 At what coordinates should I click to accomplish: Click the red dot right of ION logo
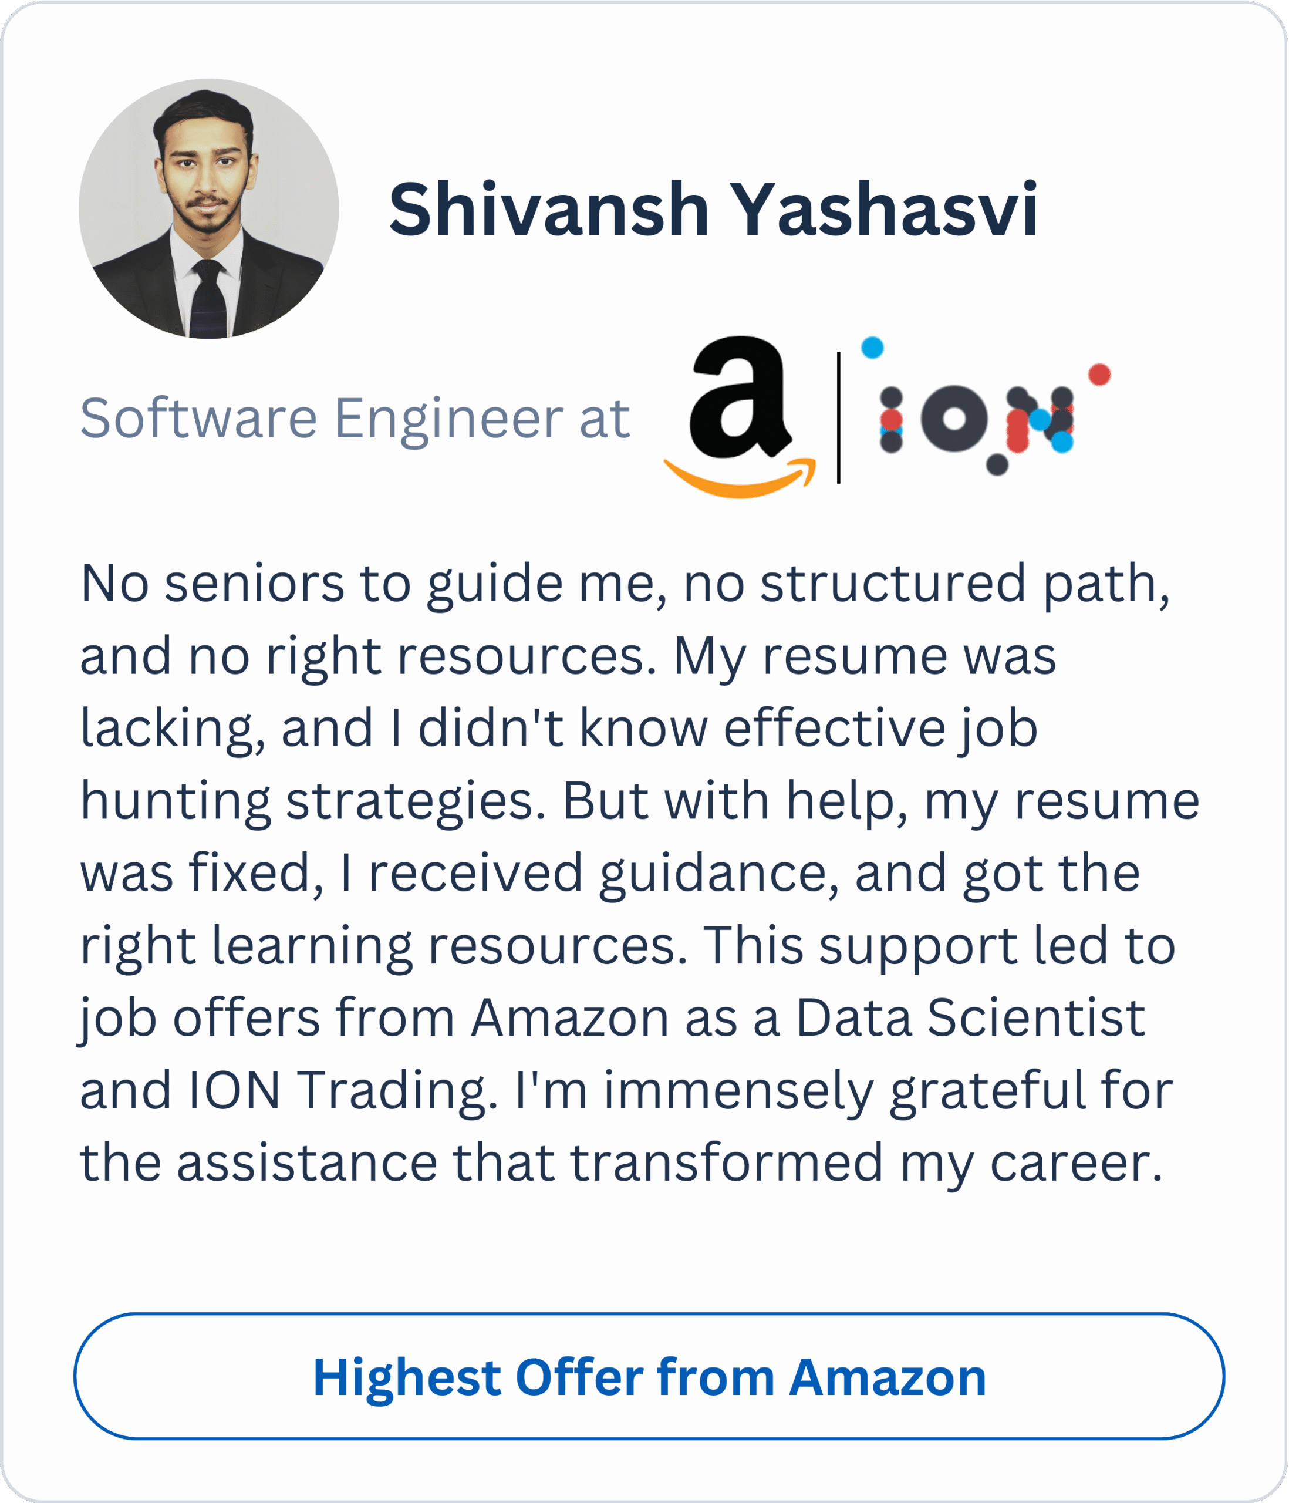coord(1099,375)
